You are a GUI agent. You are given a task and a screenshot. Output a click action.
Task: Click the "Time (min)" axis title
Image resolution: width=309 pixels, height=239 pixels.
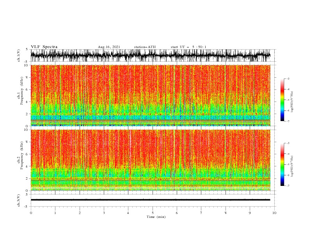(x=156, y=217)
